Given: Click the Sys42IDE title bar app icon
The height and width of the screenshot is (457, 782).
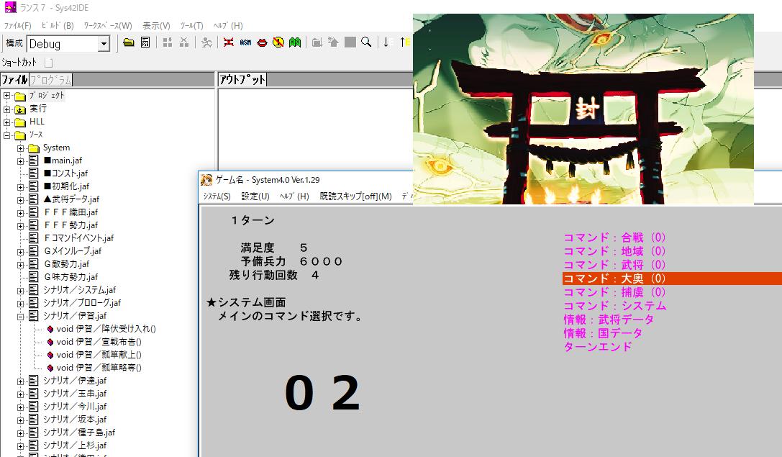Looking at the screenshot, I should [x=10, y=7].
